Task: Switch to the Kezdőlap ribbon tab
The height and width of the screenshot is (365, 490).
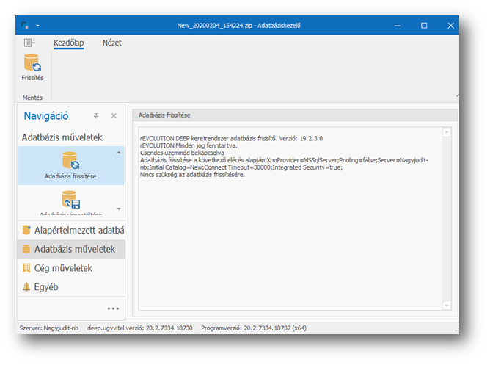Action: click(x=69, y=43)
